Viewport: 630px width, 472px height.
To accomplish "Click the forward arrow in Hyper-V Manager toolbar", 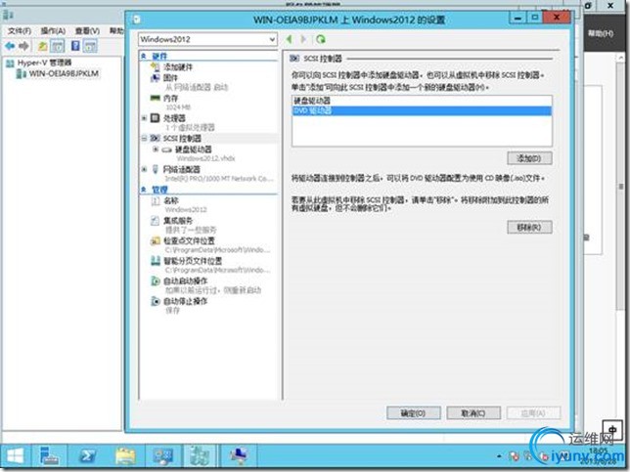I will 24,46.
